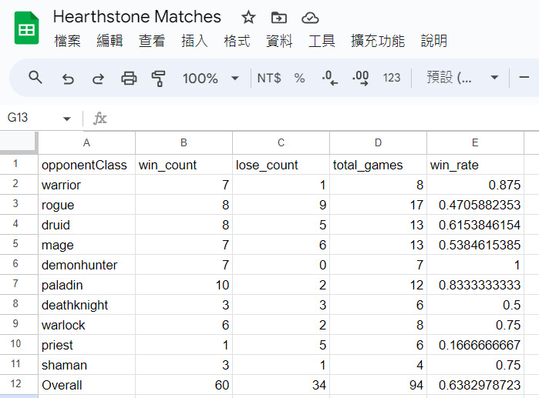Open the 擴充功能 menu
Viewport: 539px width, 398px height.
(378, 41)
